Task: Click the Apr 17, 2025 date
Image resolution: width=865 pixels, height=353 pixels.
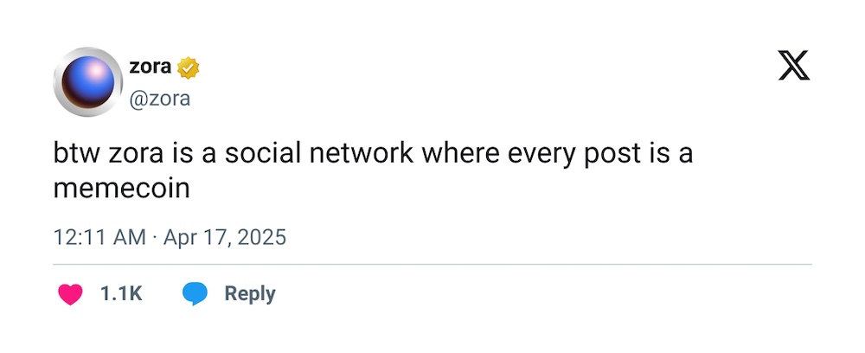Action: pos(225,238)
